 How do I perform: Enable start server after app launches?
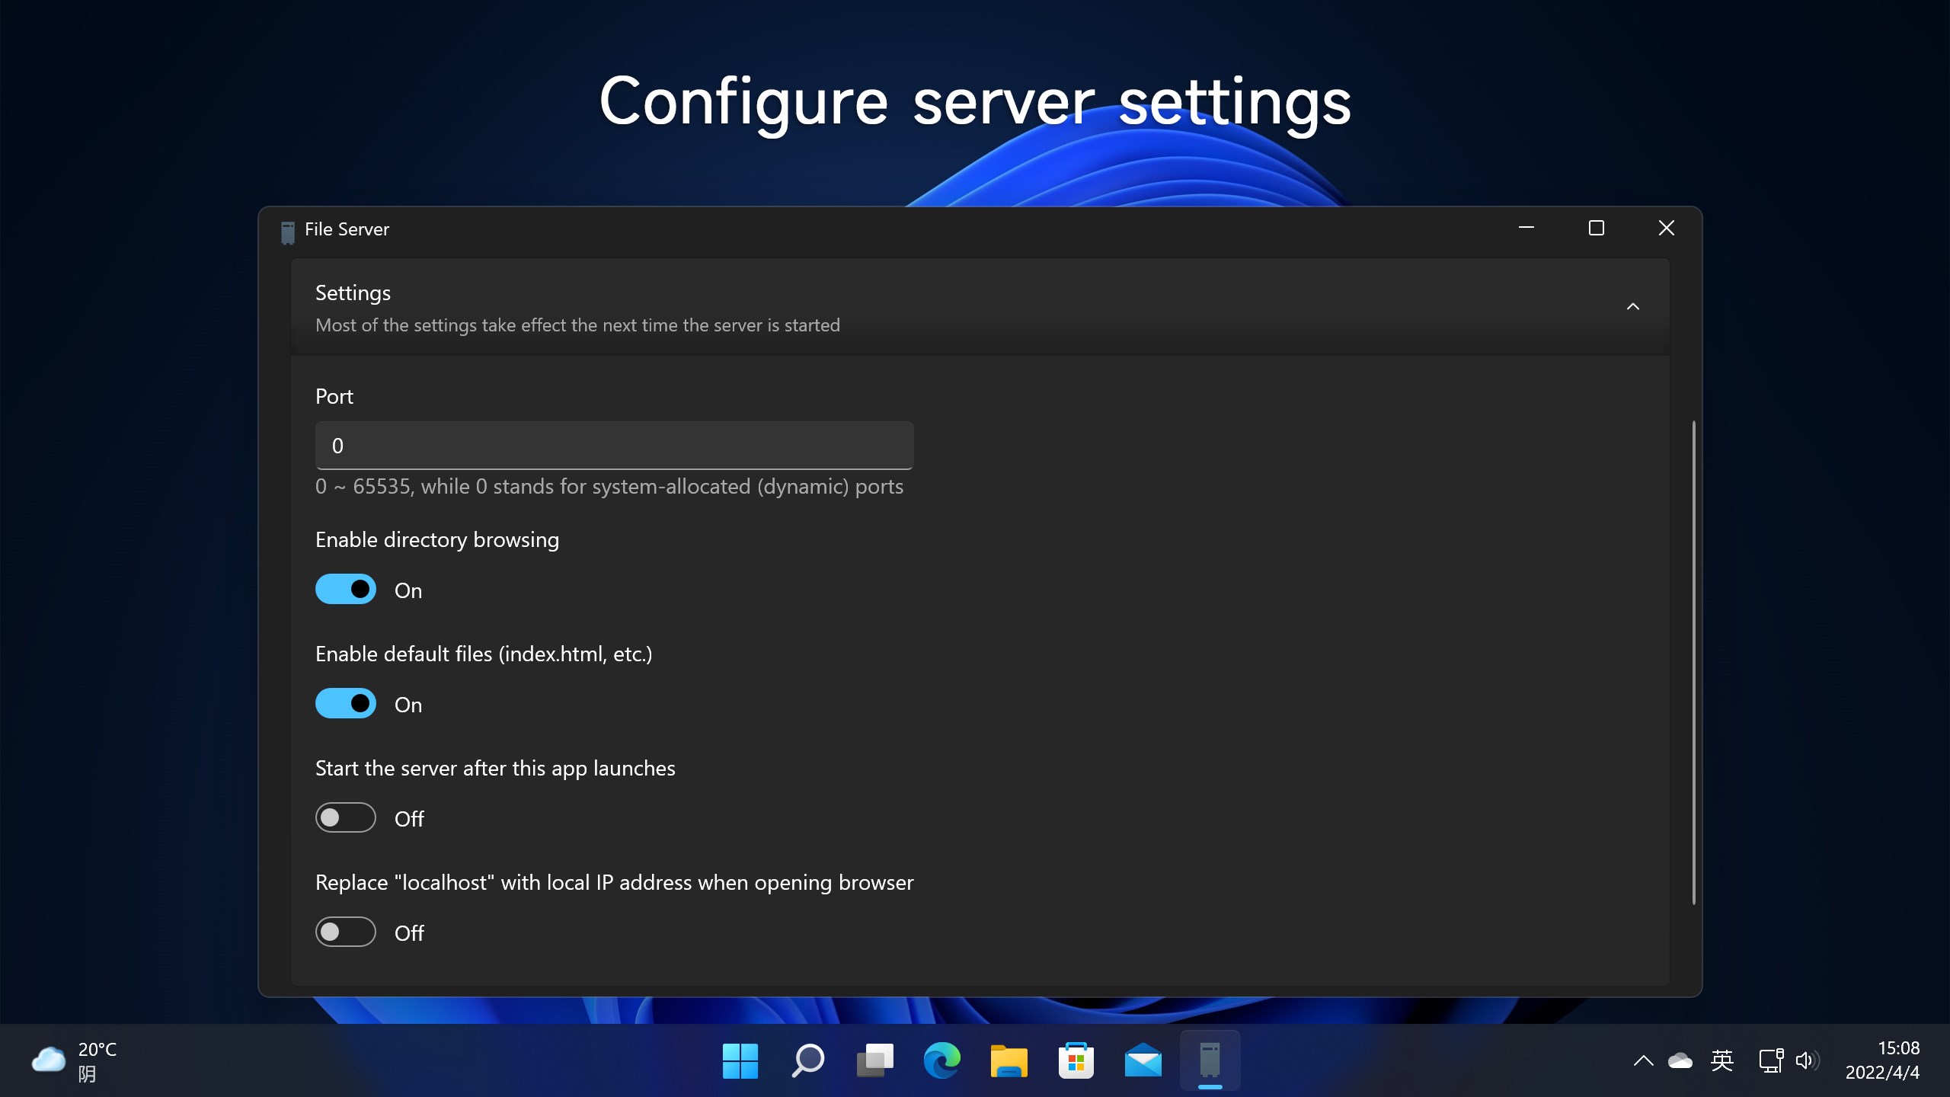coord(346,818)
